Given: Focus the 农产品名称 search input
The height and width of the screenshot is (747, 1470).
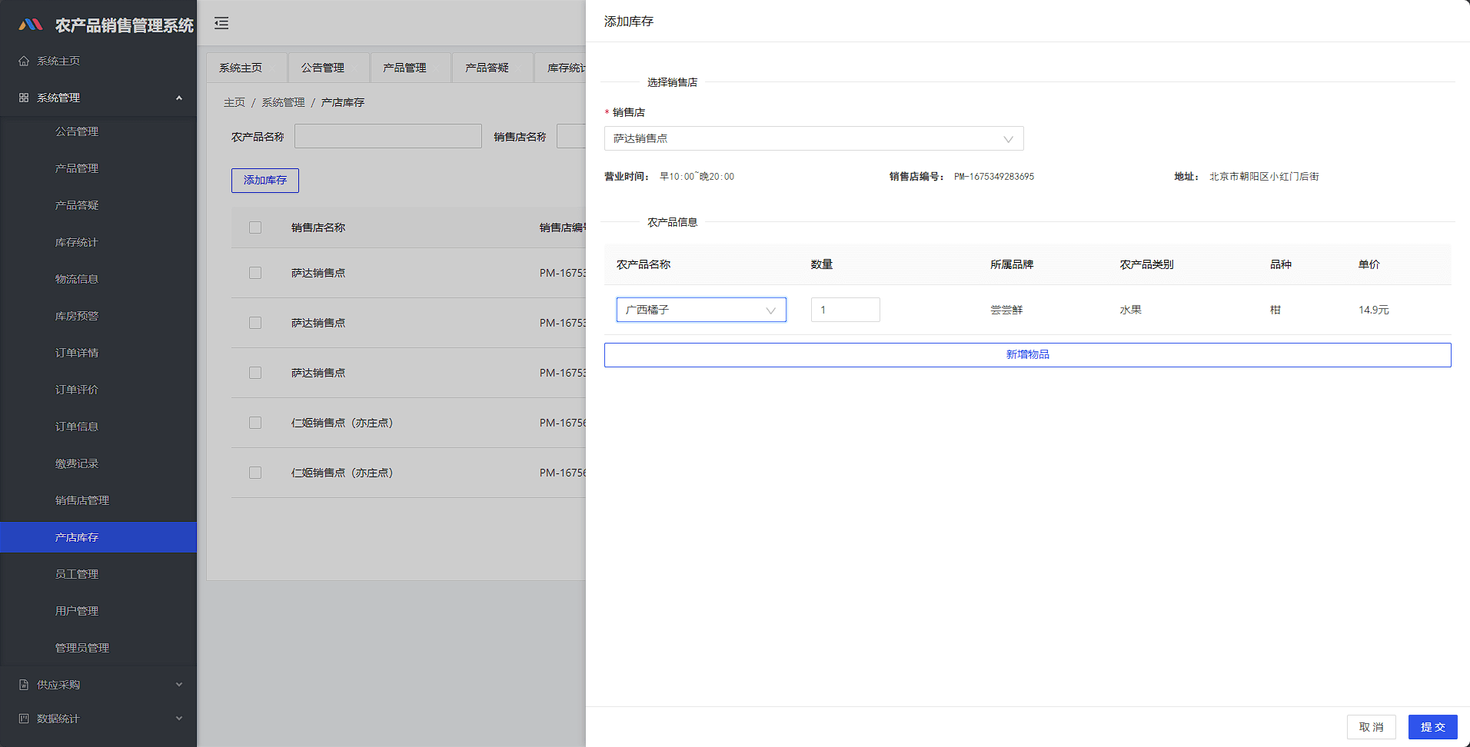Looking at the screenshot, I should [388, 136].
